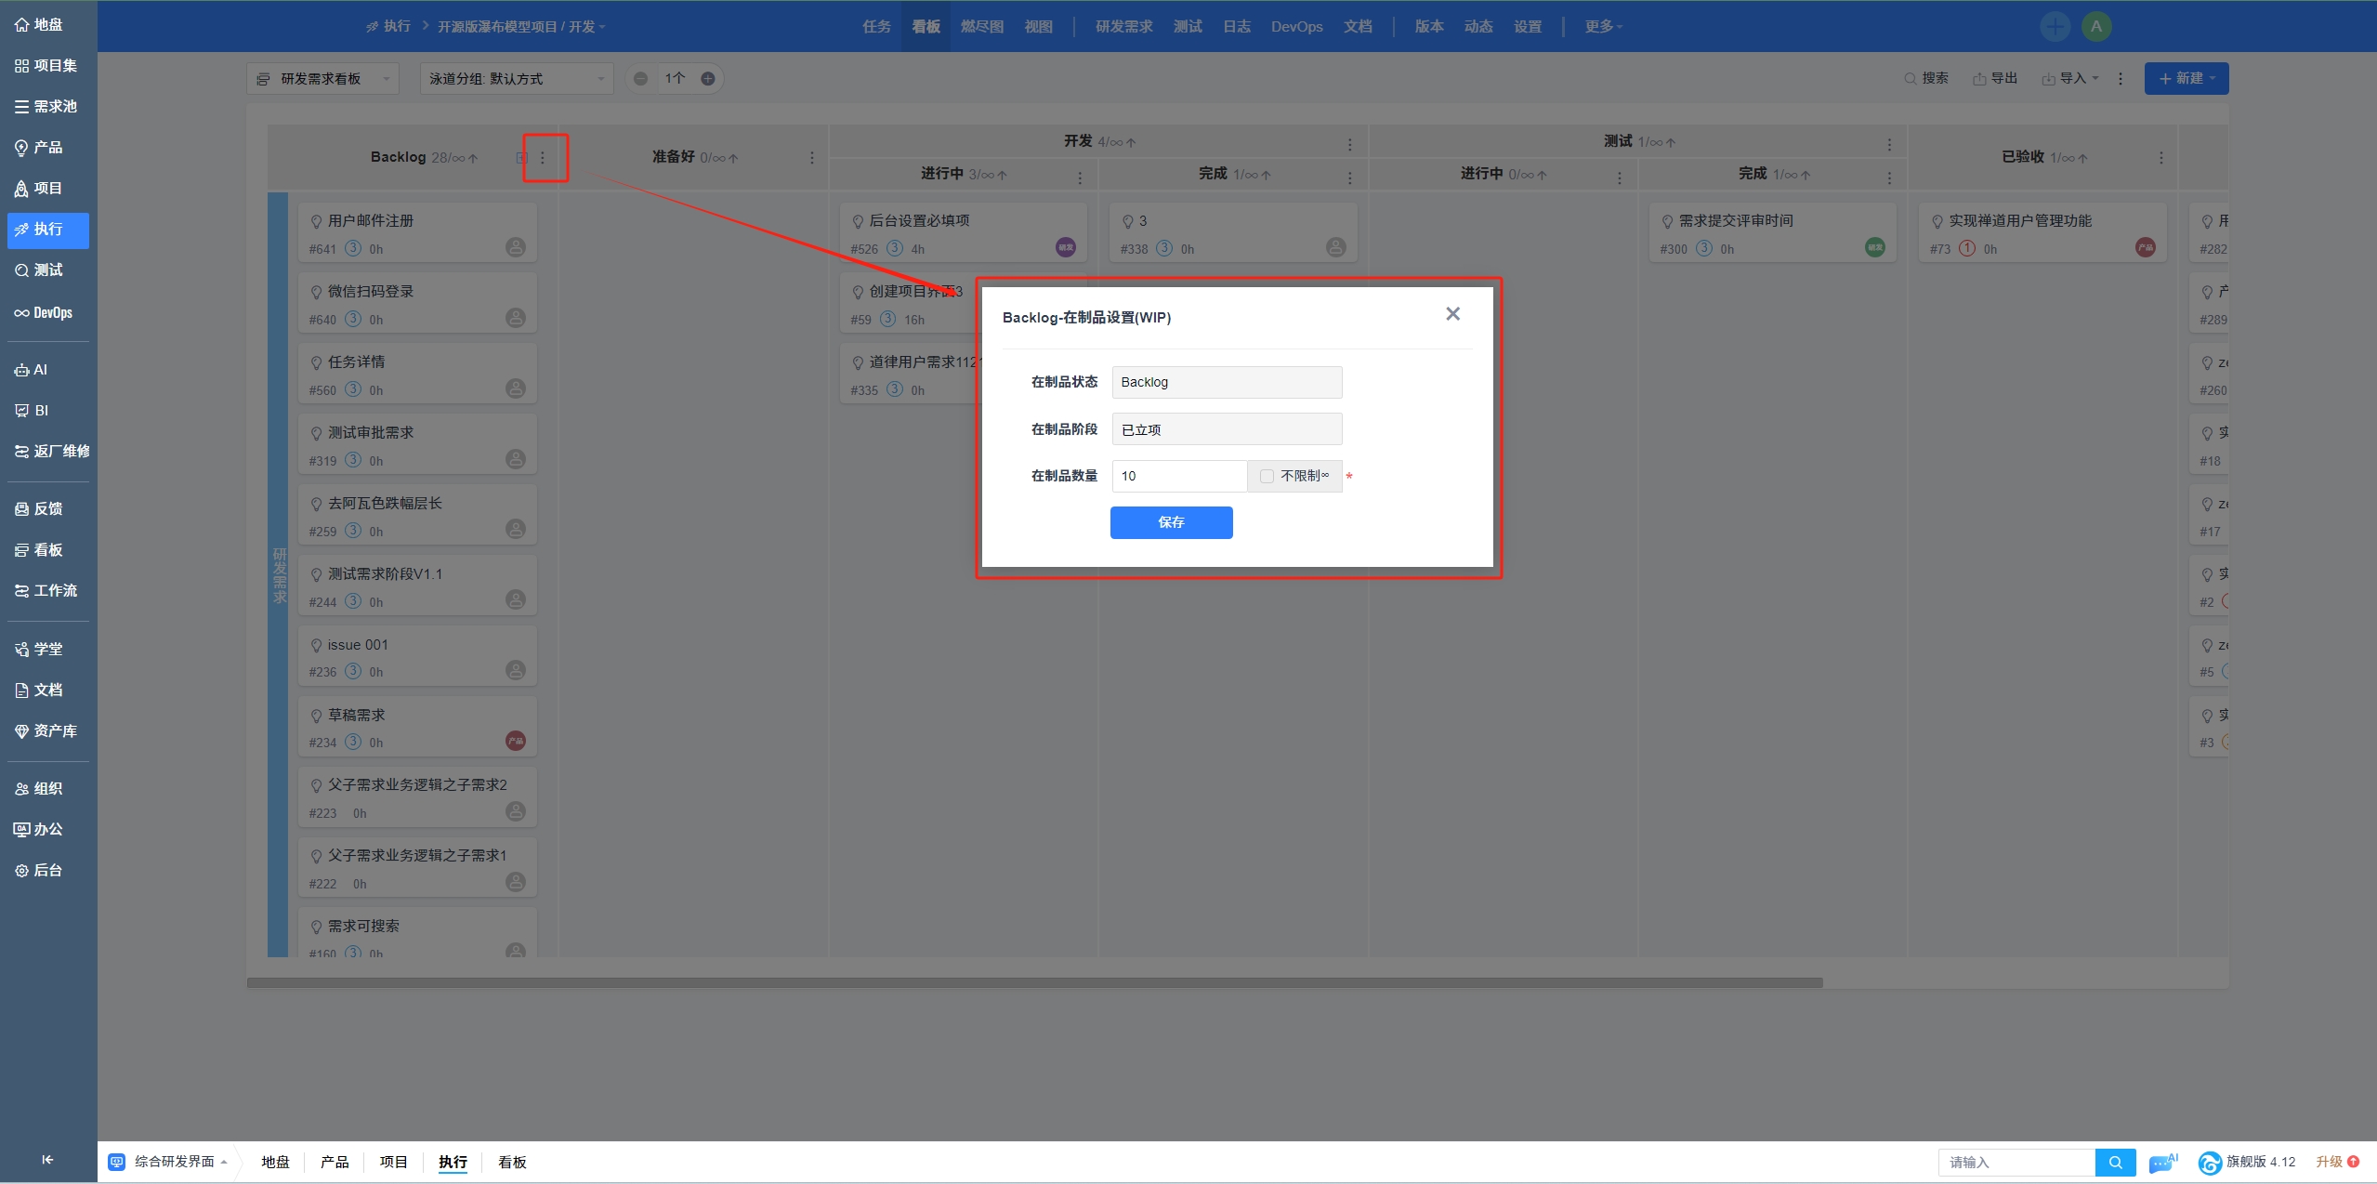Switch to the 燃尽图 tab
This screenshot has width=2377, height=1184.
(x=981, y=27)
